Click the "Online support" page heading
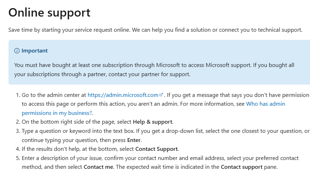310x173 pixels. tap(49, 13)
